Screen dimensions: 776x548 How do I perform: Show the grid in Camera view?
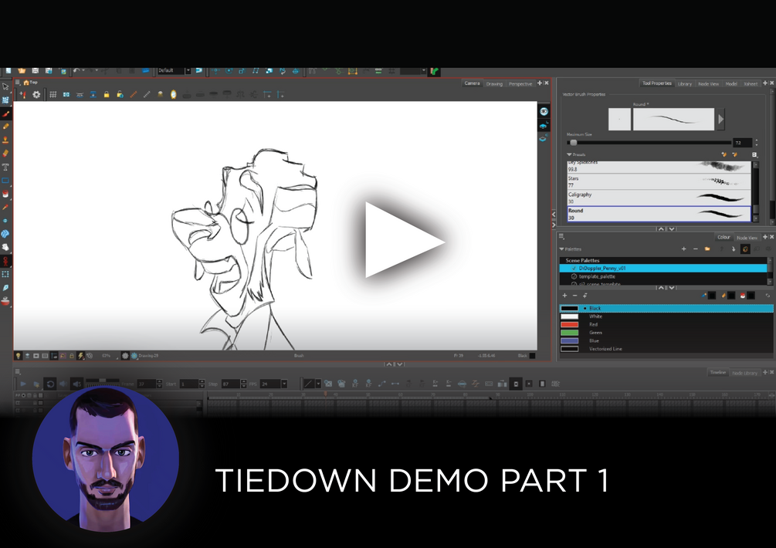coord(53,94)
